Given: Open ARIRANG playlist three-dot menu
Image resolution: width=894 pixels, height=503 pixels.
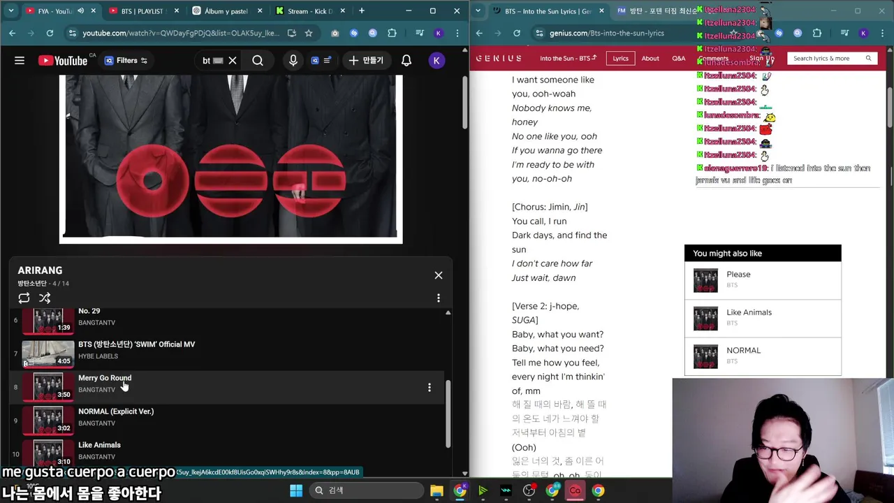Looking at the screenshot, I should [439, 298].
